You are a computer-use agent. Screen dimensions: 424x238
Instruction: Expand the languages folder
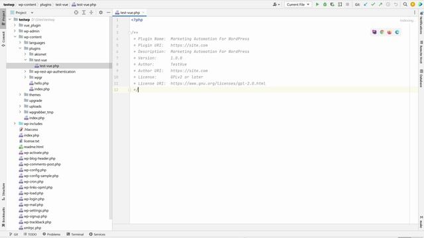point(20,42)
